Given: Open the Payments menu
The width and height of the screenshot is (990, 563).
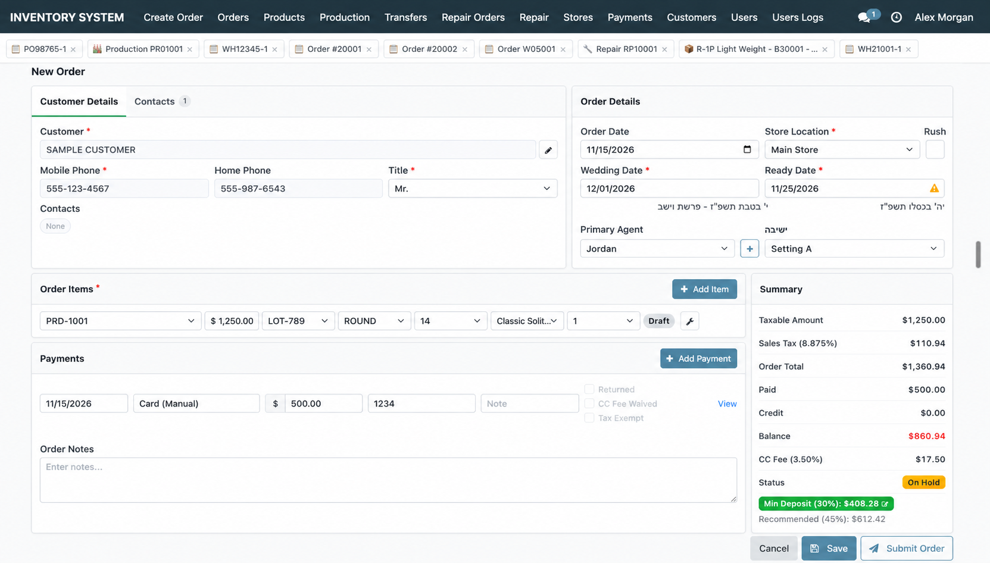Looking at the screenshot, I should [630, 17].
